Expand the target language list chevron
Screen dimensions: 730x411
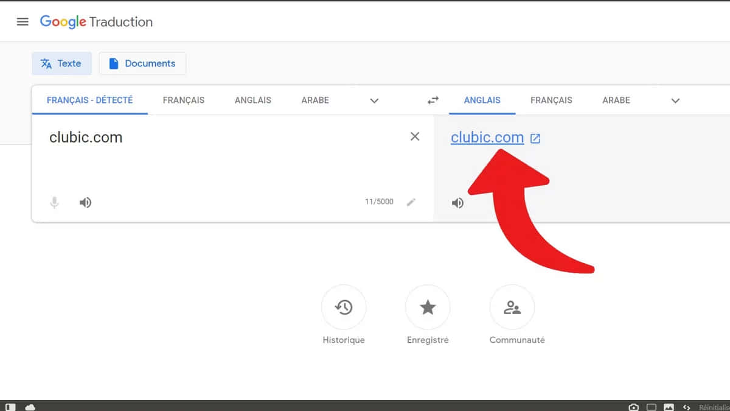pyautogui.click(x=675, y=100)
